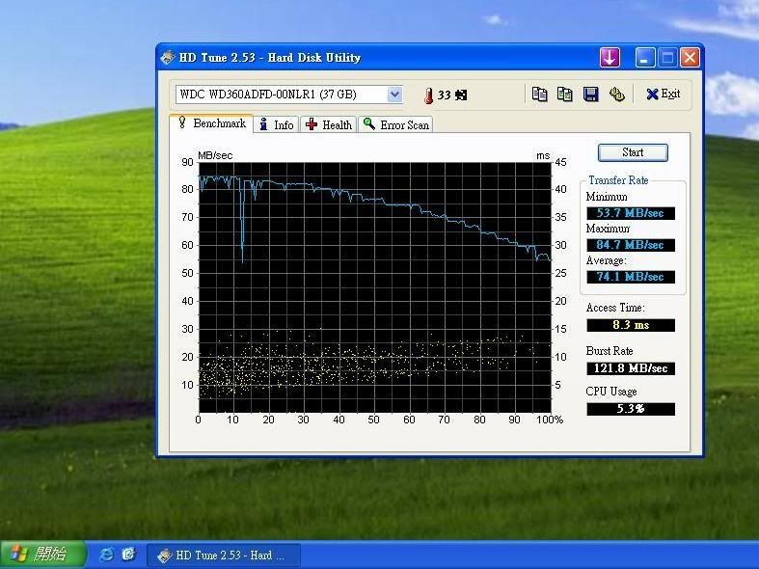Click the Minimum value 53.7 MB/sec
The height and width of the screenshot is (569, 759).
click(x=630, y=213)
